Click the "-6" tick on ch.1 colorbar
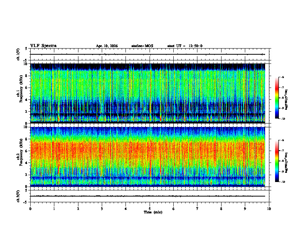Viewport: 303px width, 234px height. (x=282, y=77)
